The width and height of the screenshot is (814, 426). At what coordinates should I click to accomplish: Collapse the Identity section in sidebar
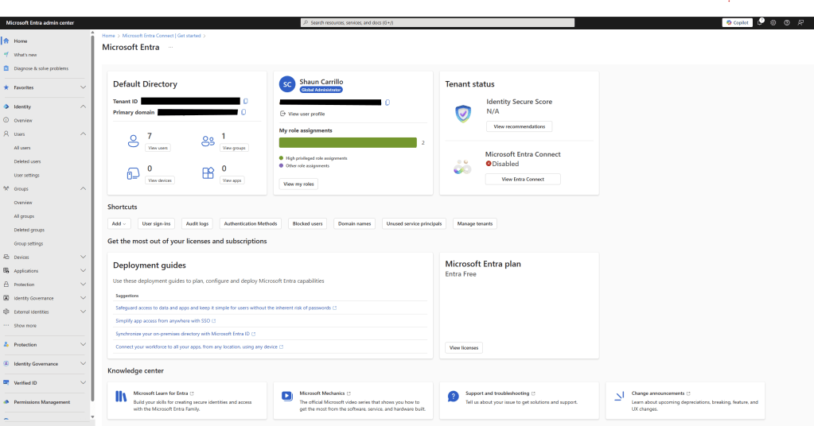pos(84,106)
